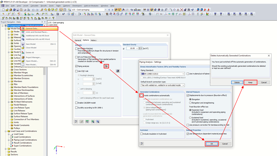Image resolution: width=277 pixels, height=156 pixels.
Task: Select Result Combinations in navigator tree
Action: [x=23, y=143]
